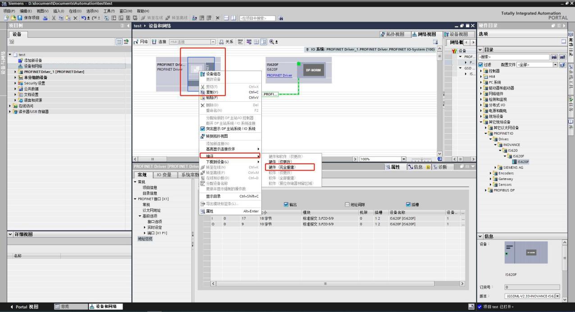Open the 配置文件 profile dropdown

(x=555, y=65)
